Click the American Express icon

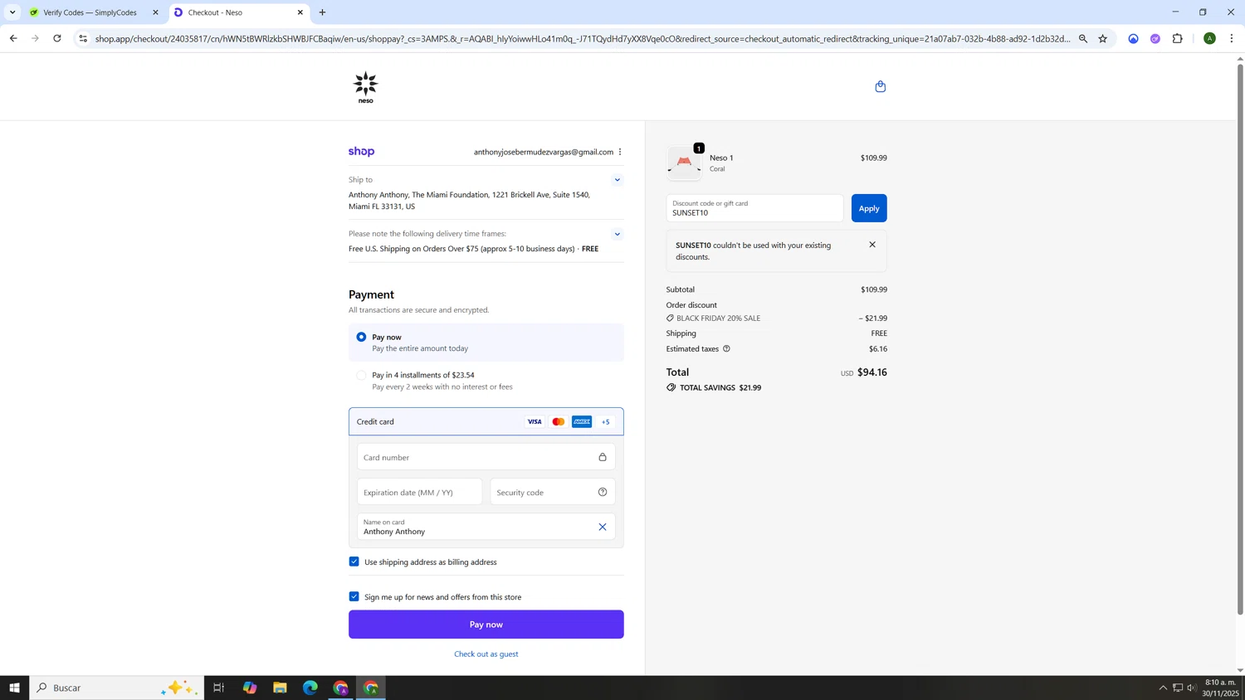click(x=582, y=422)
